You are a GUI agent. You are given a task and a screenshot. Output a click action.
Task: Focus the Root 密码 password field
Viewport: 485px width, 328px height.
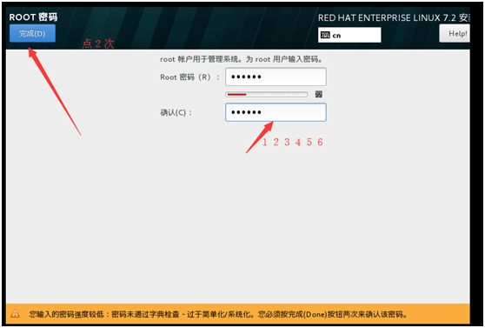276,77
